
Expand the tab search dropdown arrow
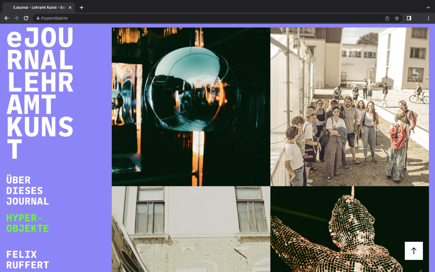coord(428,8)
